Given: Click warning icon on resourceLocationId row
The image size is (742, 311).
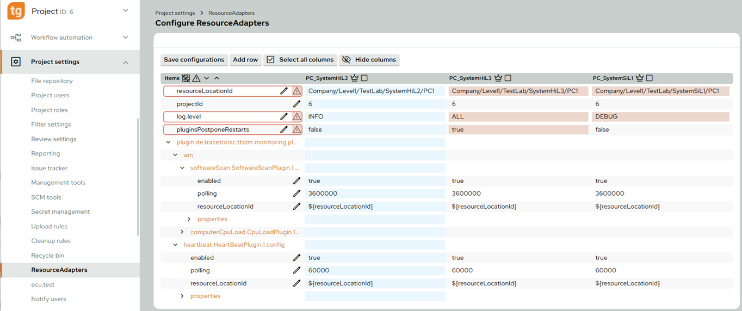Looking at the screenshot, I should pyautogui.click(x=296, y=91).
